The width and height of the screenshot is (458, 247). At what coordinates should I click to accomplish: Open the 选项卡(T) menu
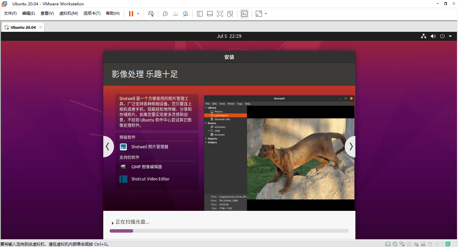[x=92, y=13]
